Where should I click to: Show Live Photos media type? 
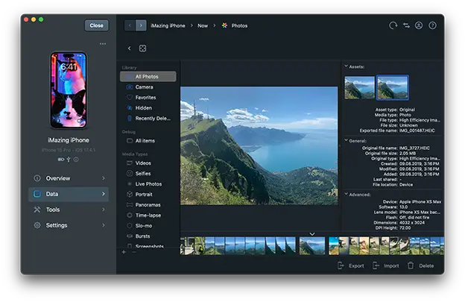148,184
